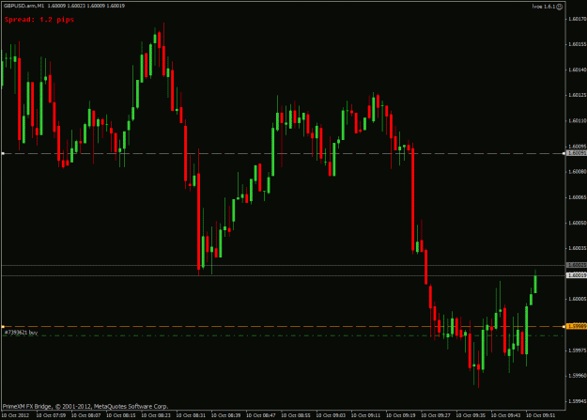Screen dimensions: 587x420
Task: Click the smiley Expert Advisor icon
Action: click(x=560, y=7)
